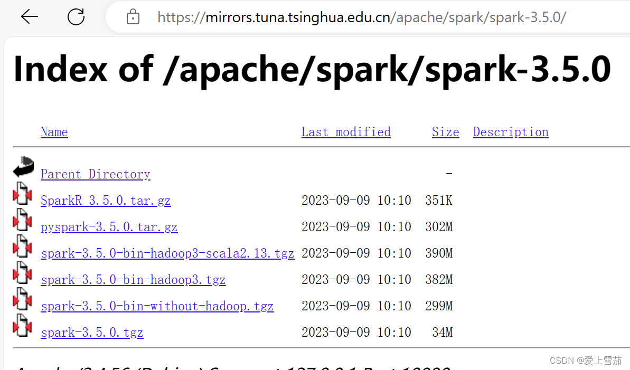This screenshot has height=370, width=630.
Task: Click the archive icon beside spark-3.5.0-bin-hadoop3-scala2.13.tgz
Action: point(22,246)
